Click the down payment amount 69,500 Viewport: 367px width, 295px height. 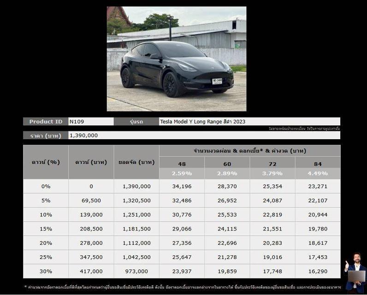[x=91, y=201]
